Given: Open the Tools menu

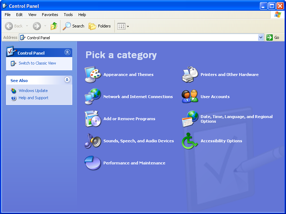Looking at the screenshot, I should point(68,15).
